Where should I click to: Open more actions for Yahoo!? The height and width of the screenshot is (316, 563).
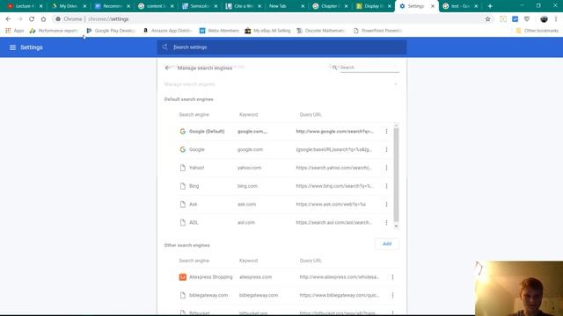point(386,168)
